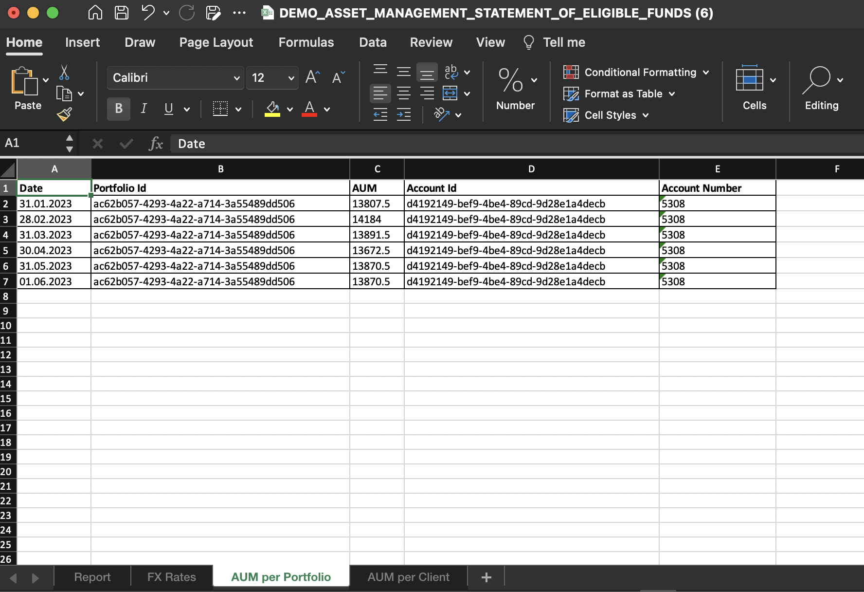The height and width of the screenshot is (592, 864).
Task: Open the Calibri font name dropdown
Action: [x=236, y=78]
